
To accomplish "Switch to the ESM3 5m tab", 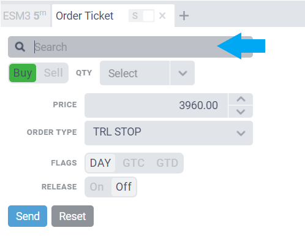I will [x=24, y=16].
